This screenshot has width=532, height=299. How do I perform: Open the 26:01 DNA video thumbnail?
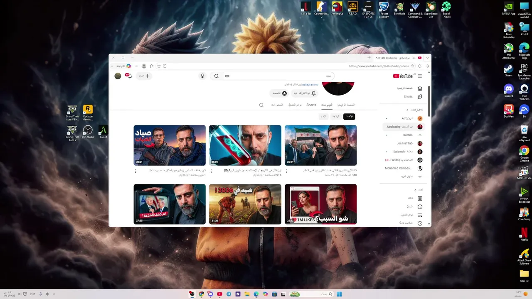[245, 145]
